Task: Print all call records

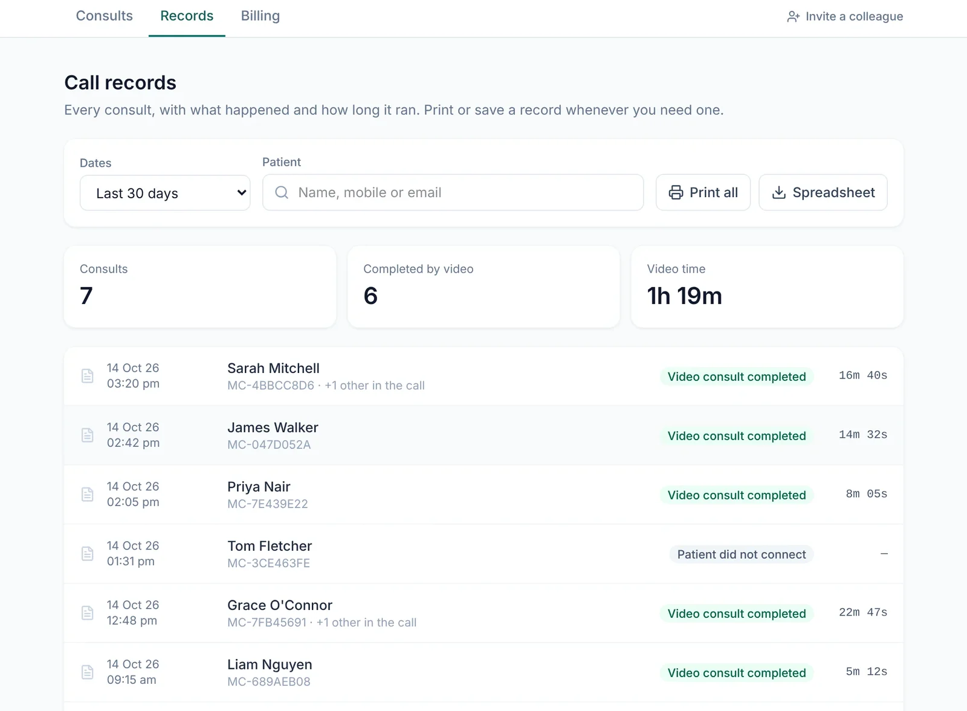Action: pyautogui.click(x=703, y=192)
